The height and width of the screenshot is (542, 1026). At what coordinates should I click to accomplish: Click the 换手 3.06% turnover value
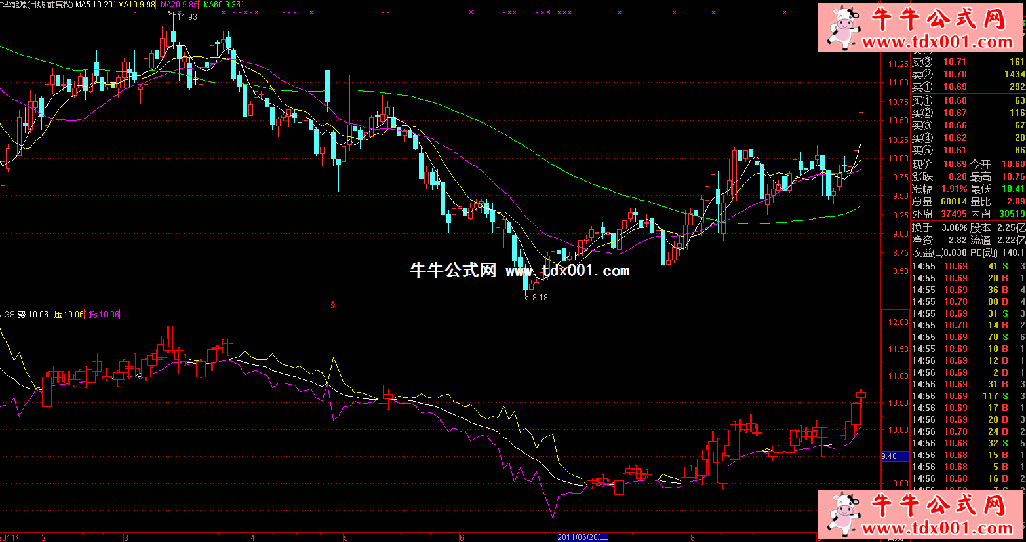click(955, 227)
